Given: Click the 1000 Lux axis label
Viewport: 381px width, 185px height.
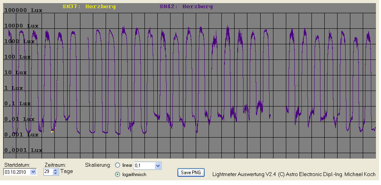Looking at the screenshot, I should point(19,42).
